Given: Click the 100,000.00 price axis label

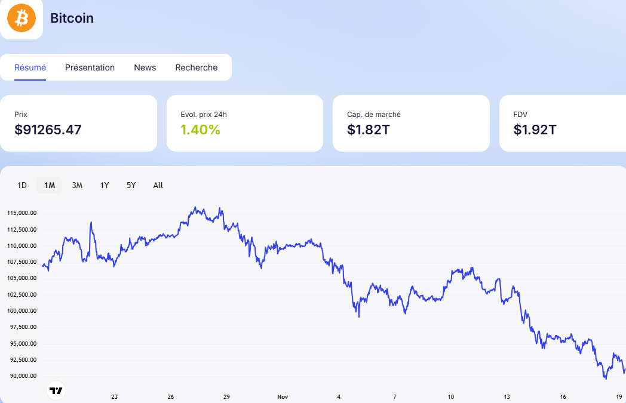Looking at the screenshot, I should point(22,311).
